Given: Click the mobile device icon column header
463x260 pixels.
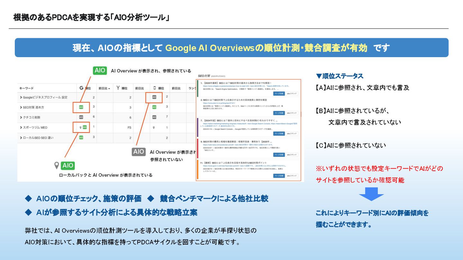Looking at the screenshot, I should (x=155, y=88).
